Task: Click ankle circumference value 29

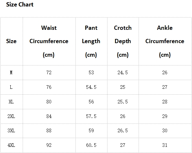Action: (x=165, y=116)
